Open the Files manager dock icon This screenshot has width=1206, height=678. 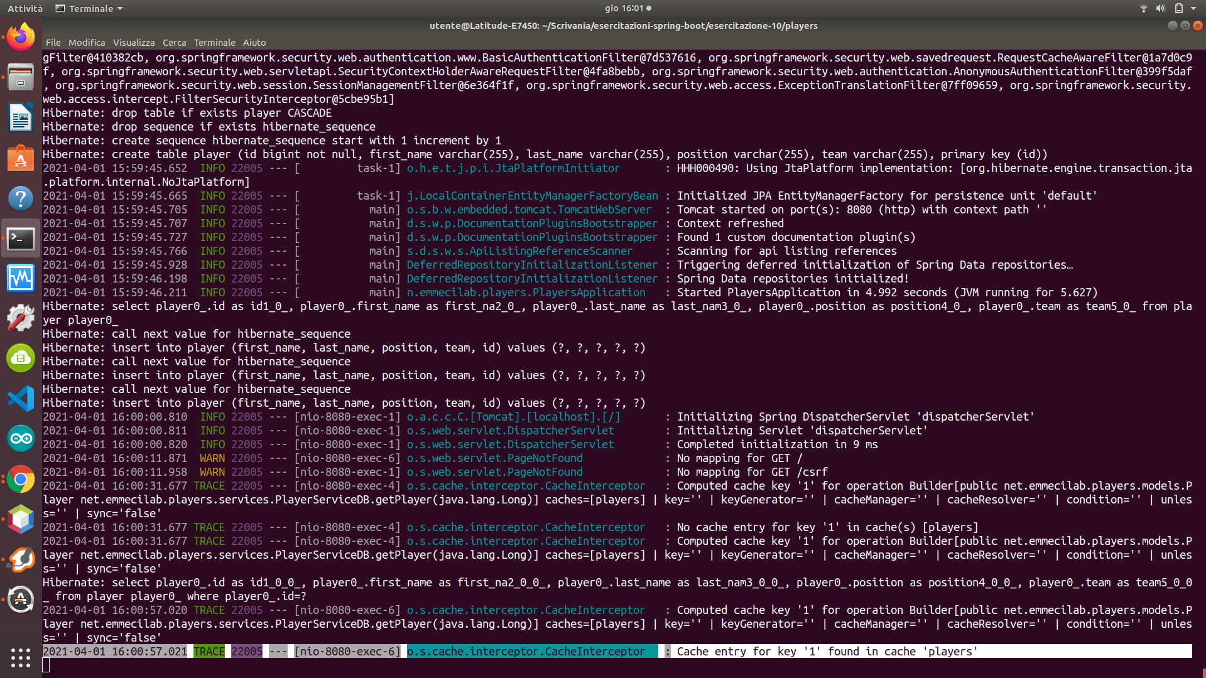click(x=21, y=77)
